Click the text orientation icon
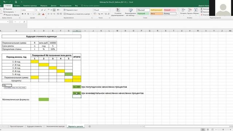The height and width of the screenshot is (131, 233). point(58,10)
